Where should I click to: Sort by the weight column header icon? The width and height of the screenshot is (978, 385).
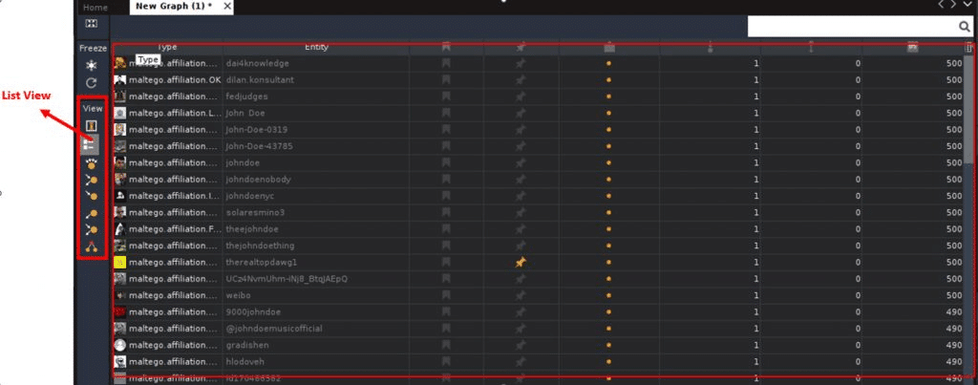pos(609,47)
